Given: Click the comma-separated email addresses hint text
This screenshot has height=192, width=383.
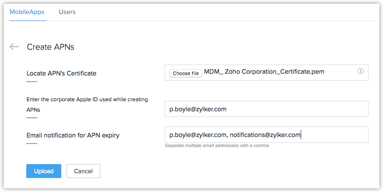Looking at the screenshot, I should tap(217, 146).
